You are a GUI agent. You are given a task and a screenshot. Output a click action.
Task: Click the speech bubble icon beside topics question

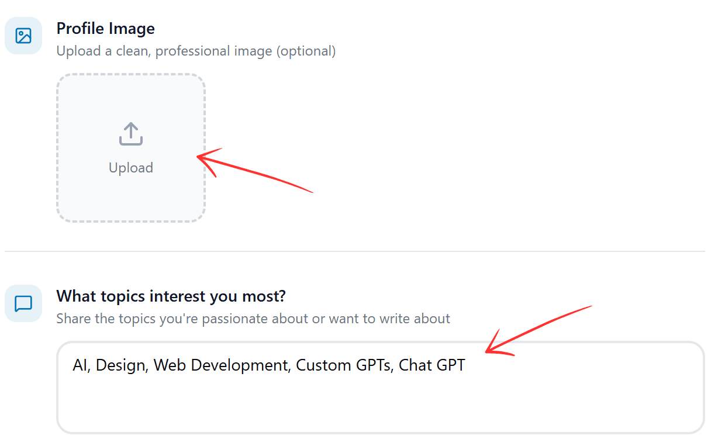click(x=23, y=303)
